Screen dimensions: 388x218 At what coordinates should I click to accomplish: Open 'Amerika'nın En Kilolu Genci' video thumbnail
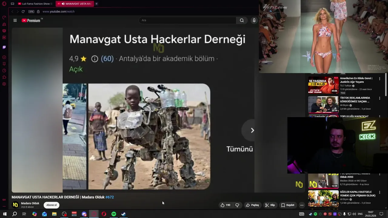(x=323, y=85)
